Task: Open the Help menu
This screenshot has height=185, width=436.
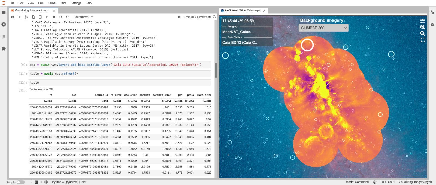Action: (88, 3)
